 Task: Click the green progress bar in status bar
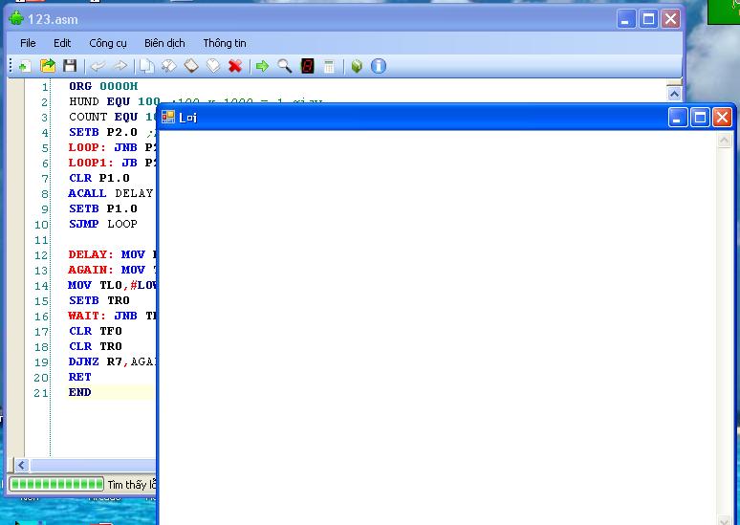point(56,485)
